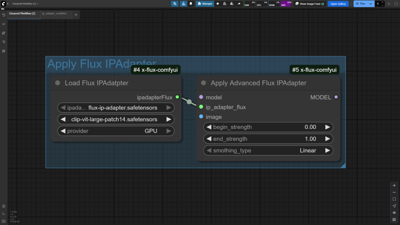Toggle the minimap icon in canvas controls
The image size is (400, 225).
394,220
